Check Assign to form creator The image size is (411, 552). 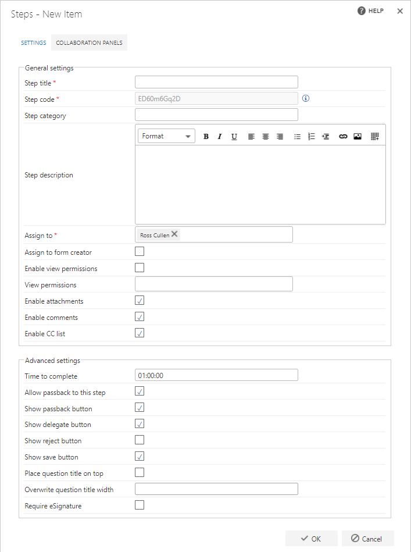point(140,251)
